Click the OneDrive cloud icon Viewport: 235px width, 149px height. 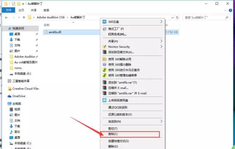pos(10,96)
